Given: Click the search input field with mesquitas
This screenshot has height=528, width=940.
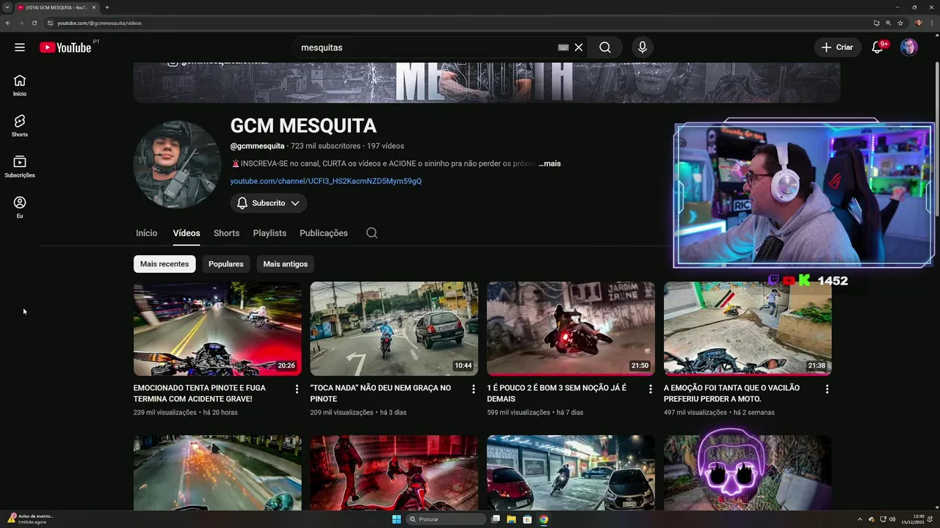Looking at the screenshot, I should [x=426, y=47].
